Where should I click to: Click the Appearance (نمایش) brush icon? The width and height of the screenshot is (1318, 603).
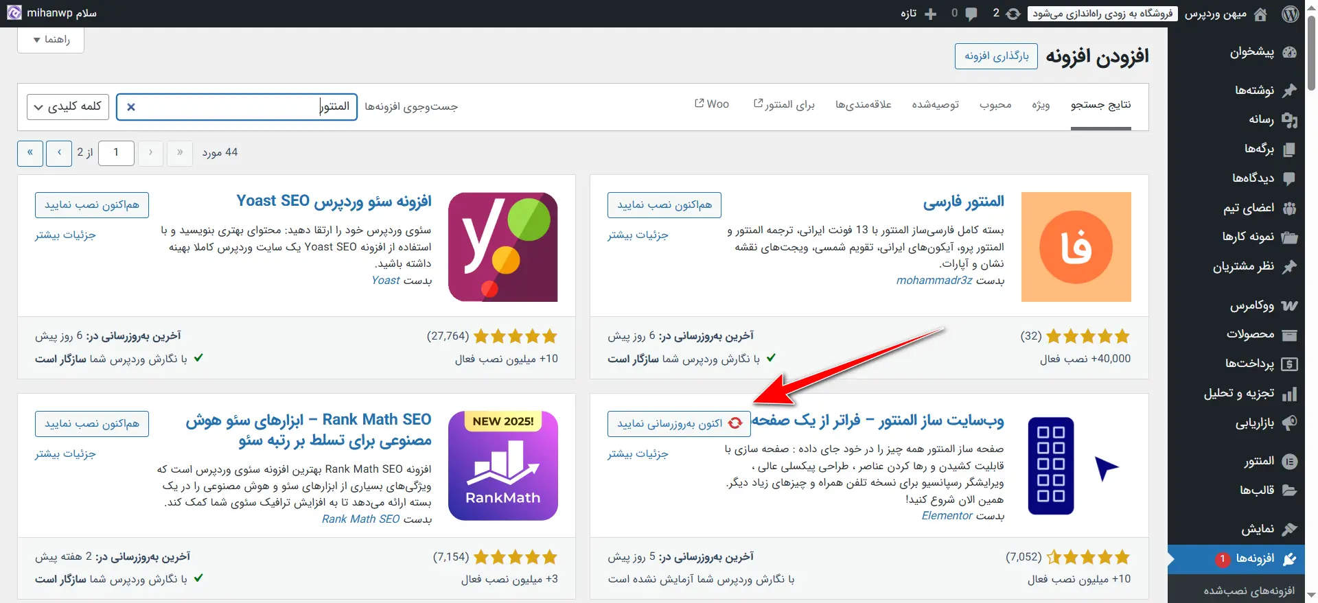[x=1289, y=529]
